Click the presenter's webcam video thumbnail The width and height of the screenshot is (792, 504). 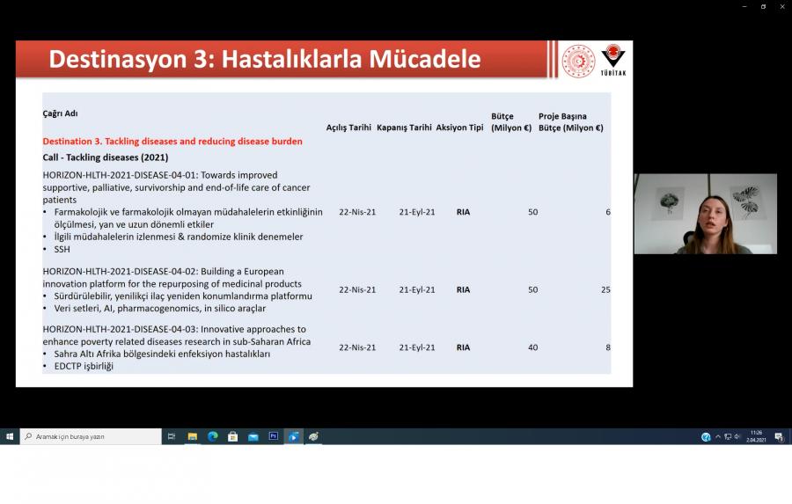705,214
